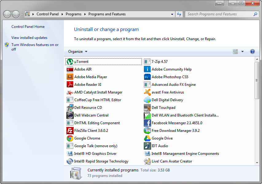This screenshot has height=184, width=262.
Task: Change view with the view grid button
Action: tap(235, 52)
